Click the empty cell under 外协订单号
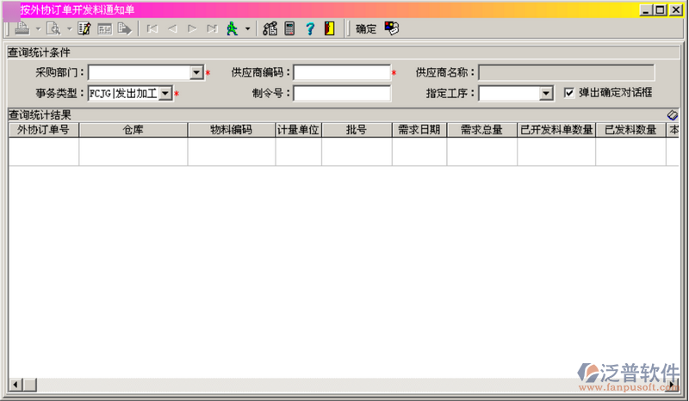 pos(44,151)
